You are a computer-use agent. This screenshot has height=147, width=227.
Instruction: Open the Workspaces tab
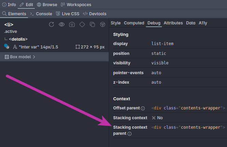coord(76,5)
